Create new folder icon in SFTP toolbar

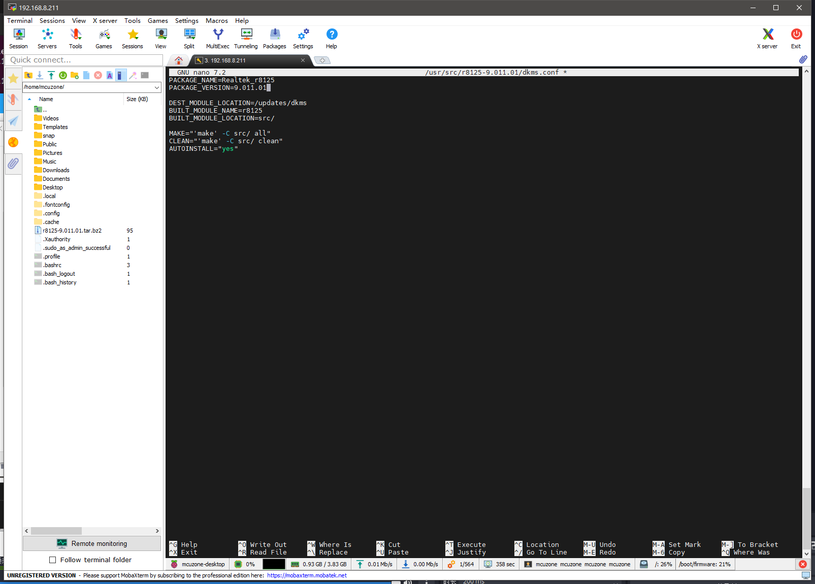[x=75, y=75]
